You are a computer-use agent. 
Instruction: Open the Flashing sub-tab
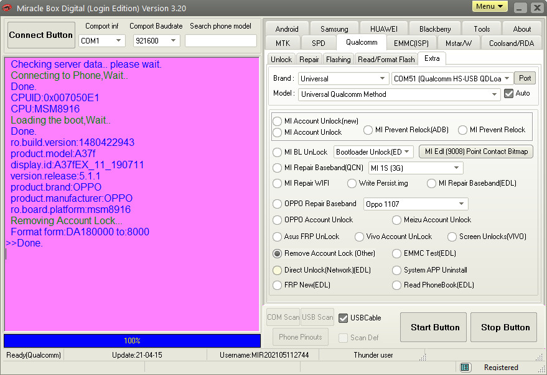[x=339, y=60]
